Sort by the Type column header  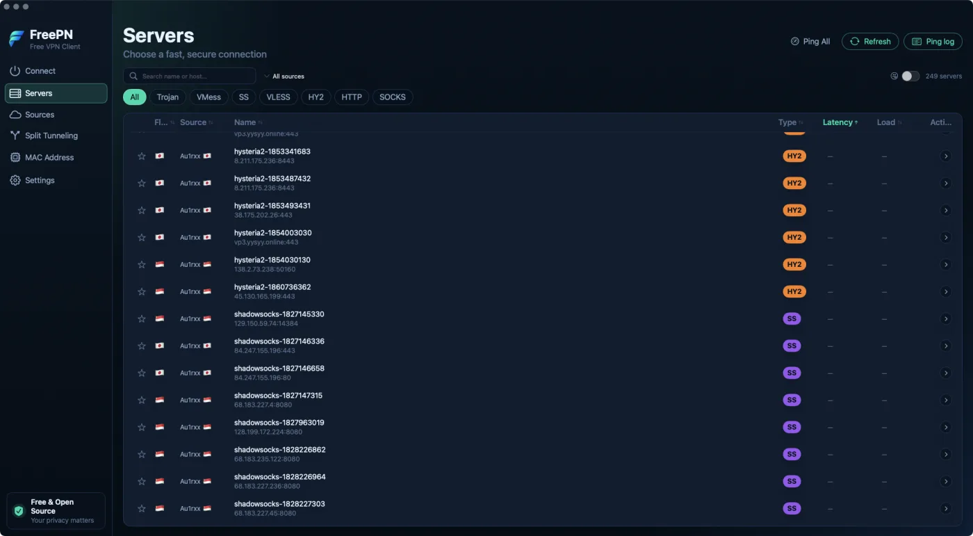[x=790, y=122]
